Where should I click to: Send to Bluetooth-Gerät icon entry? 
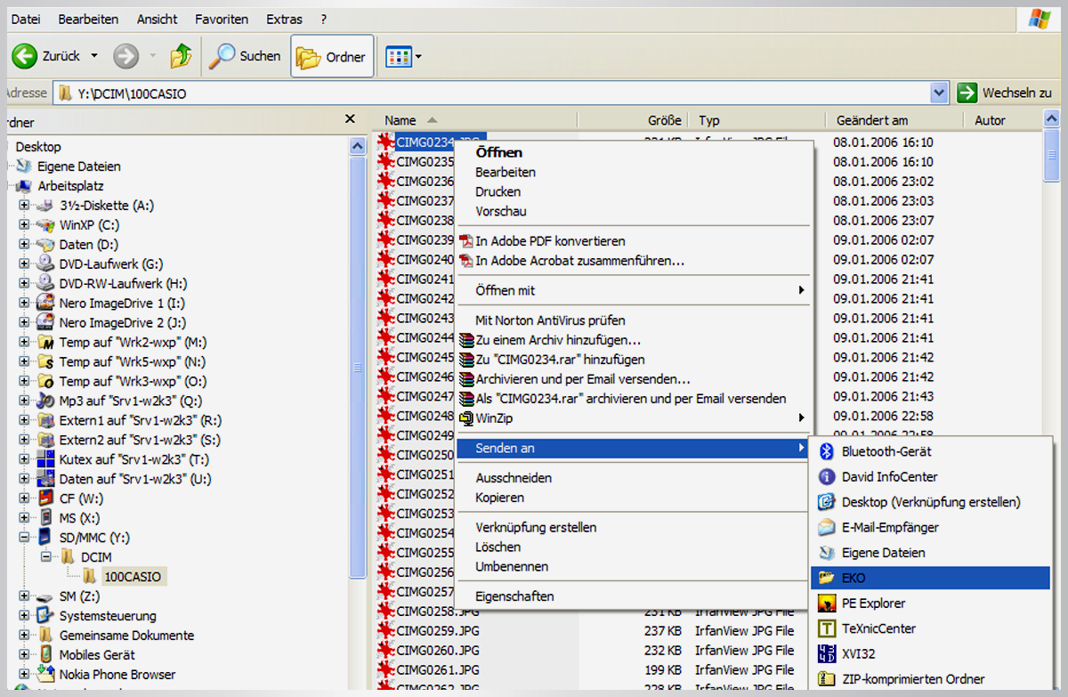pos(931,452)
